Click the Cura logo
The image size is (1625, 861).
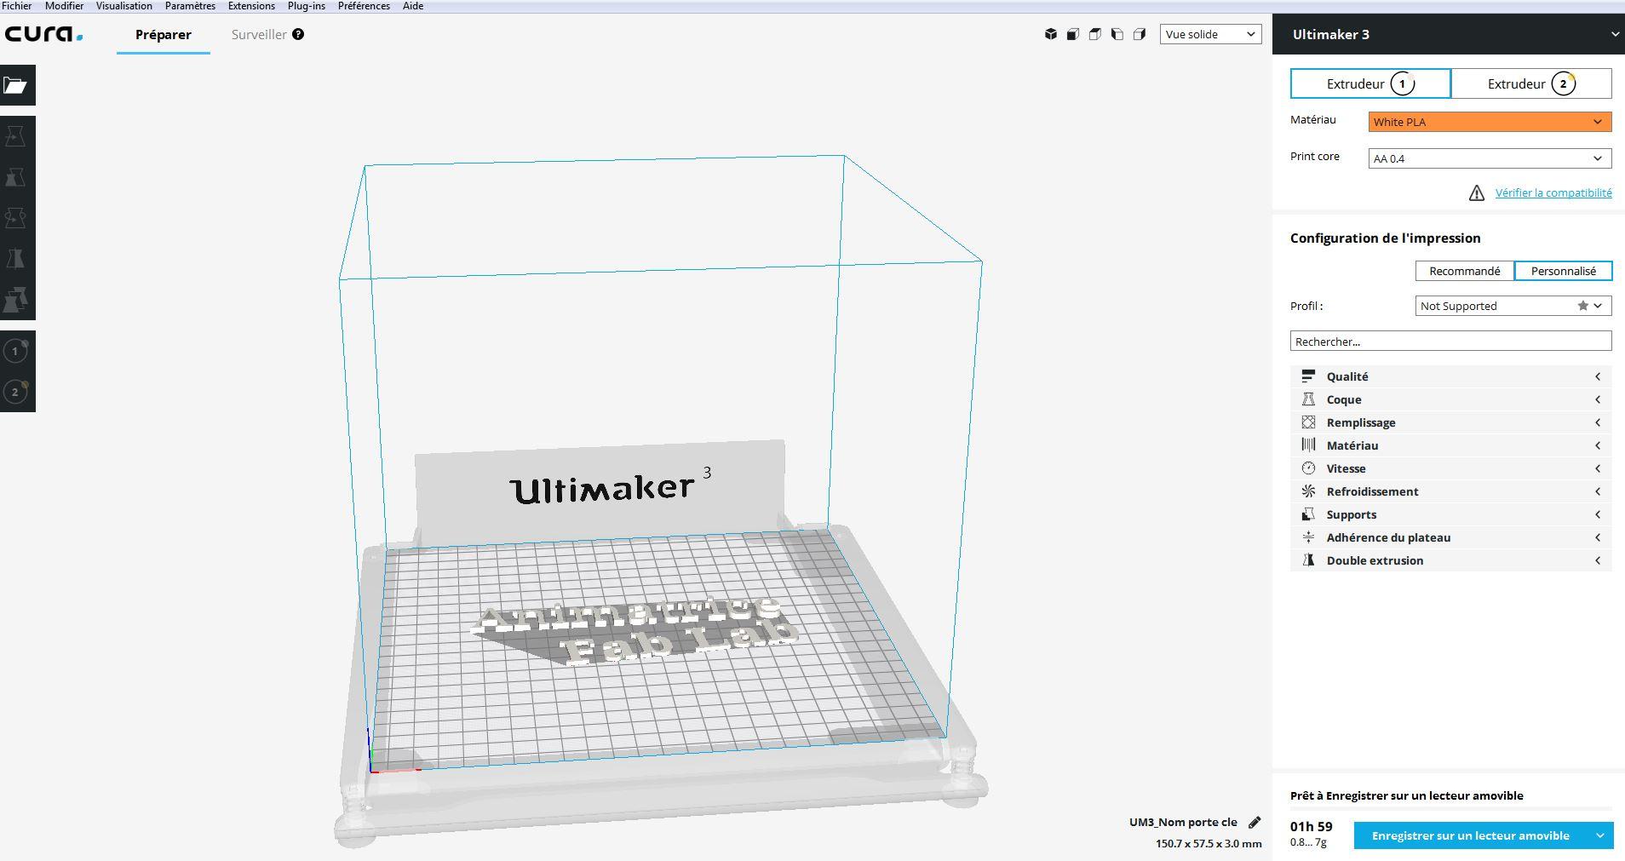click(x=43, y=34)
